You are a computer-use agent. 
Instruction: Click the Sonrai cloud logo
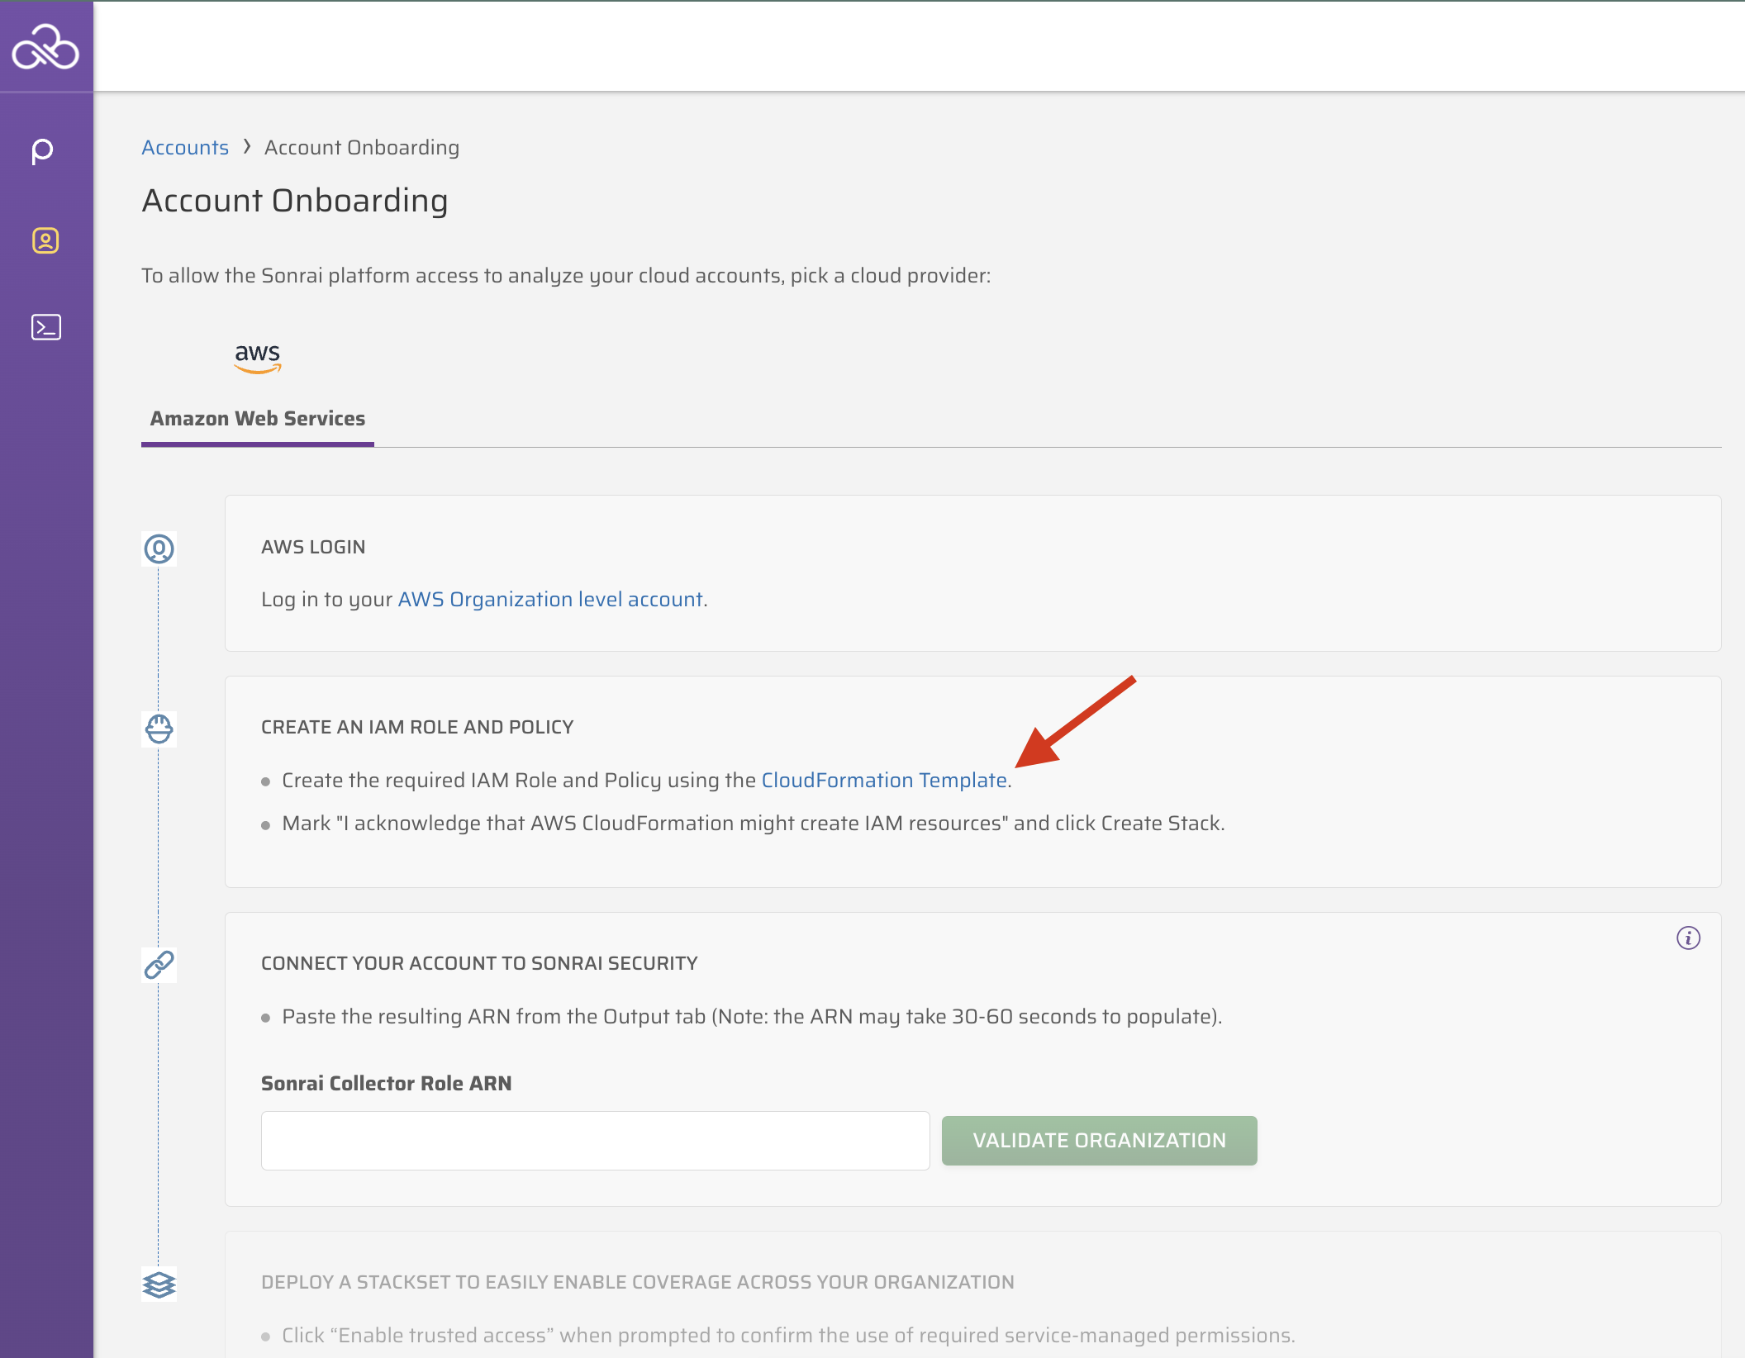coord(45,46)
